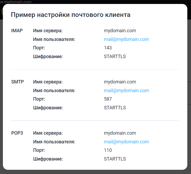
Task: Click the SMTP section label
Action: click(x=17, y=82)
